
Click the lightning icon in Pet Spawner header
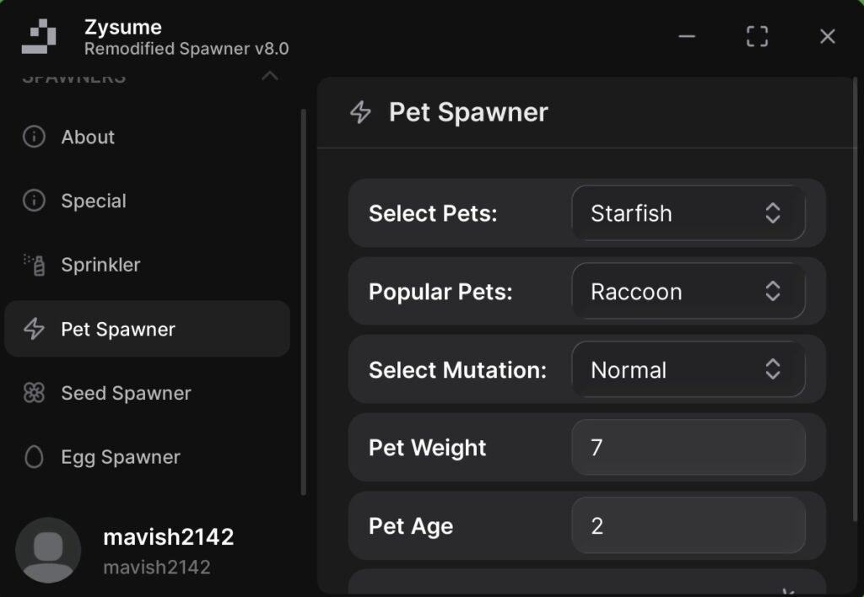(x=360, y=112)
